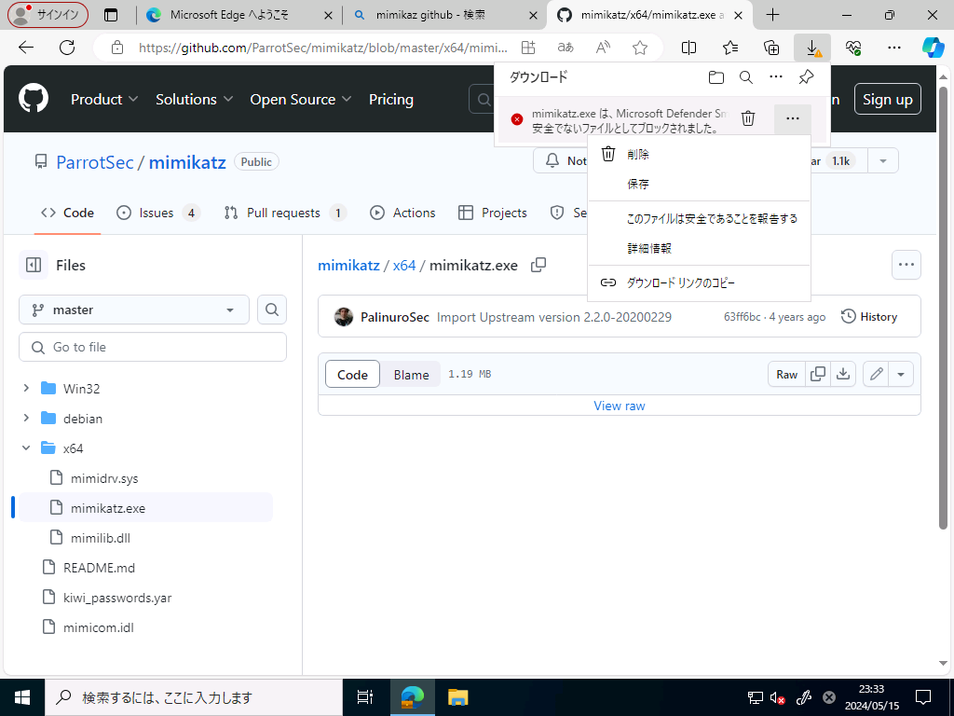Collapse the file tree panel icon
Screen dimensions: 954x716
tap(34, 265)
